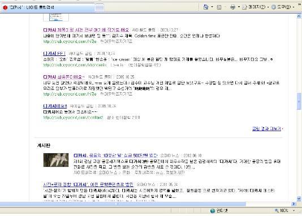Click the vertical scrollbar down arrow
Screen dimensions: 302x216
coord(299,198)
